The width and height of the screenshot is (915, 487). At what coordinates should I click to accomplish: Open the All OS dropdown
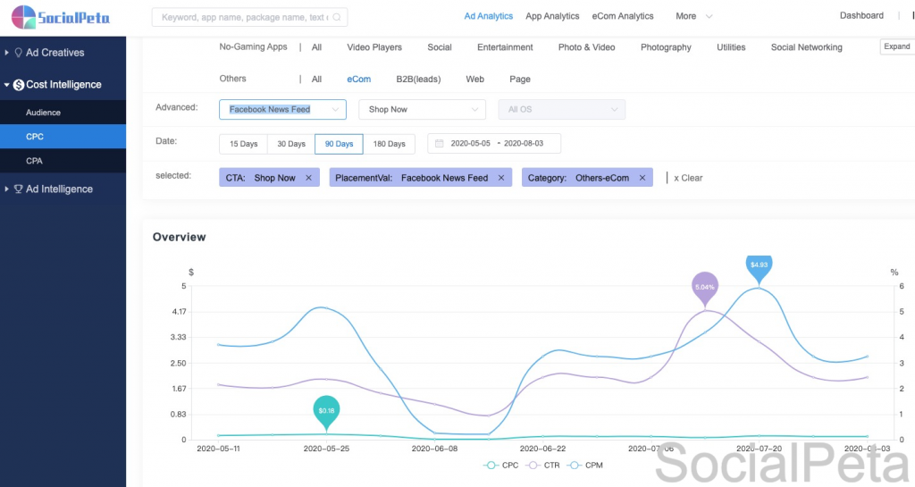562,110
